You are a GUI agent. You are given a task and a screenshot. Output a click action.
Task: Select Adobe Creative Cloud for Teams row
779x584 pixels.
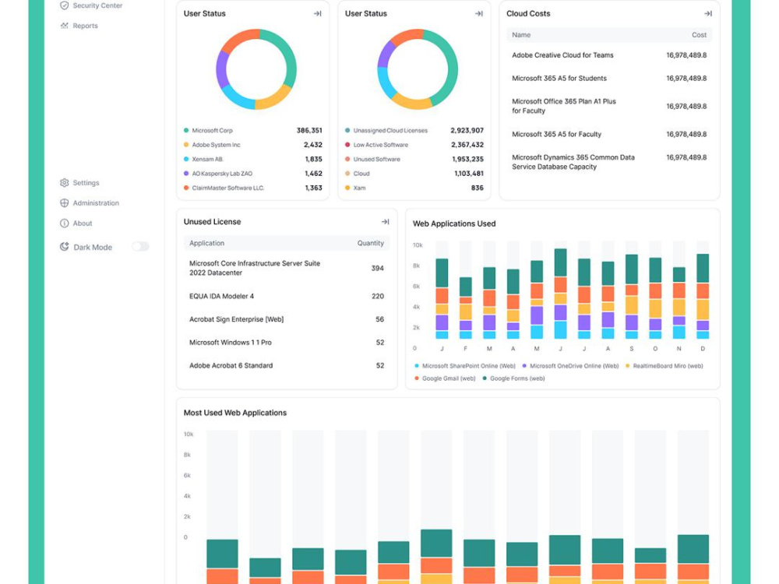609,55
